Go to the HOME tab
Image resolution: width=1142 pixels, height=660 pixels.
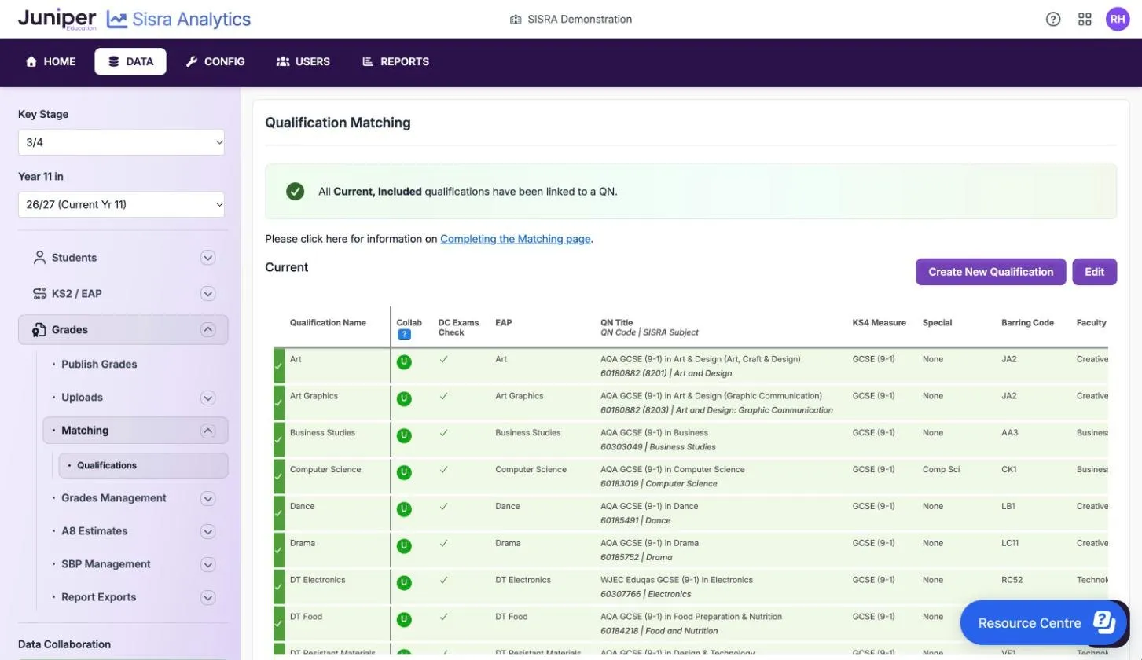pyautogui.click(x=51, y=61)
